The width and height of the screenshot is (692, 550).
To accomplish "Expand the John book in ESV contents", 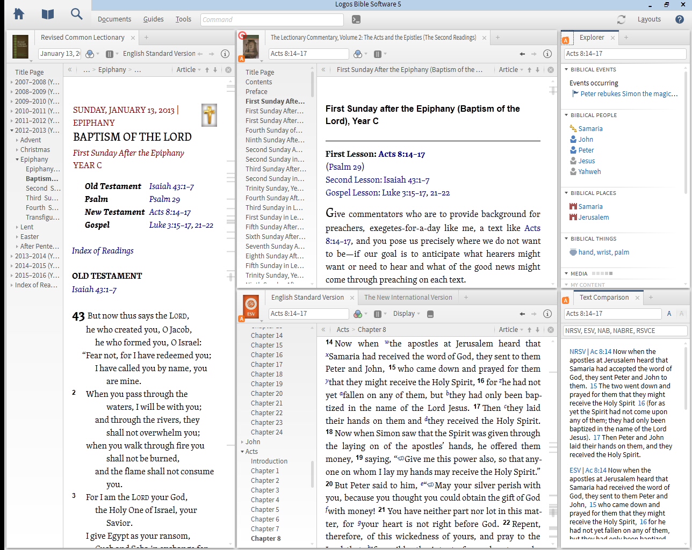I will point(242,442).
